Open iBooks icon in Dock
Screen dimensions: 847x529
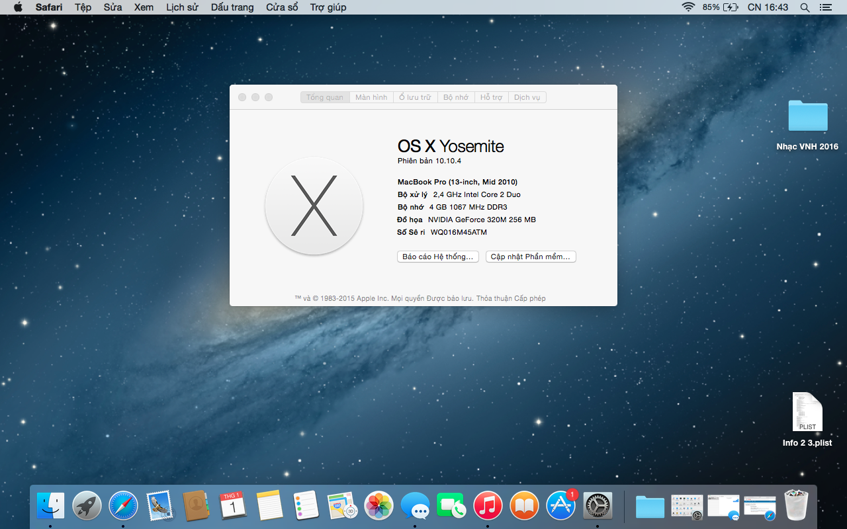(524, 506)
